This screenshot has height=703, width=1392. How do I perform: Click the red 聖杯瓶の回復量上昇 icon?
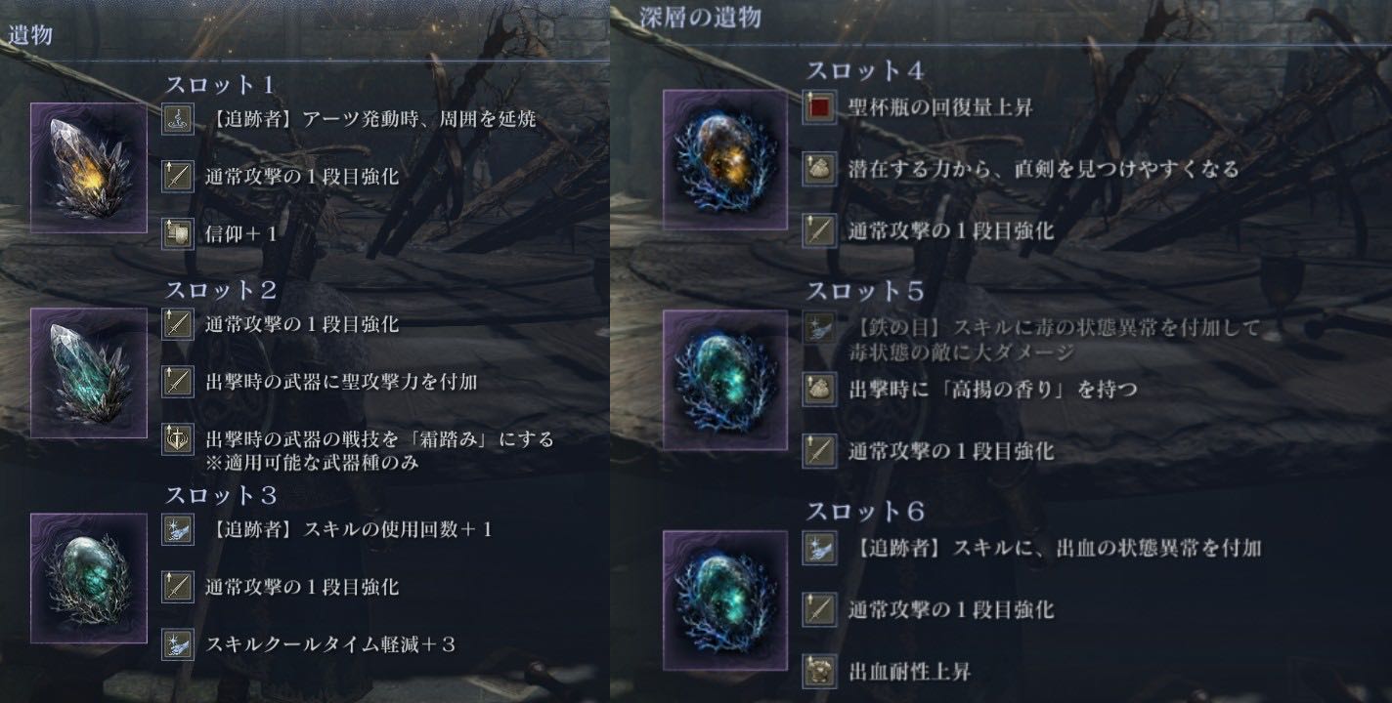(x=818, y=107)
